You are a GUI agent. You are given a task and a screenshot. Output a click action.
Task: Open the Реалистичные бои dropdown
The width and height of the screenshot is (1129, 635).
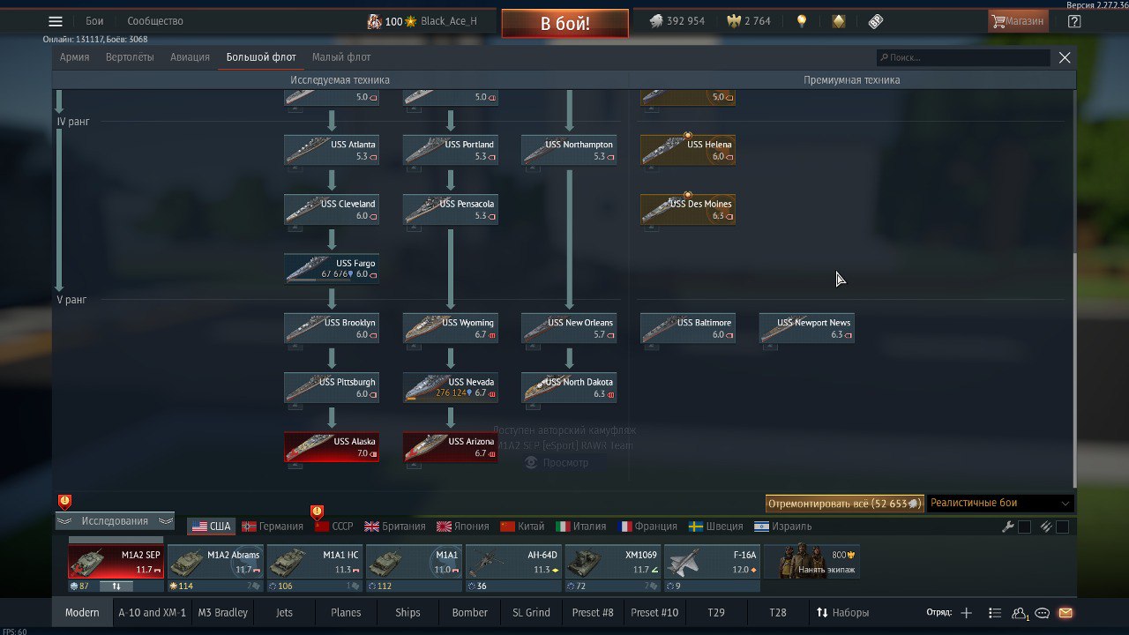tap(1000, 504)
